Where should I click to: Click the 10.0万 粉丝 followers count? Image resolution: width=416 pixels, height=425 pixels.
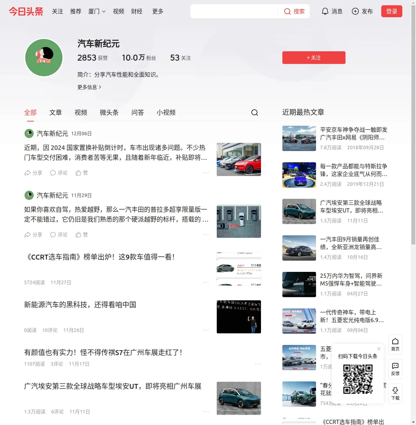pyautogui.click(x=139, y=58)
